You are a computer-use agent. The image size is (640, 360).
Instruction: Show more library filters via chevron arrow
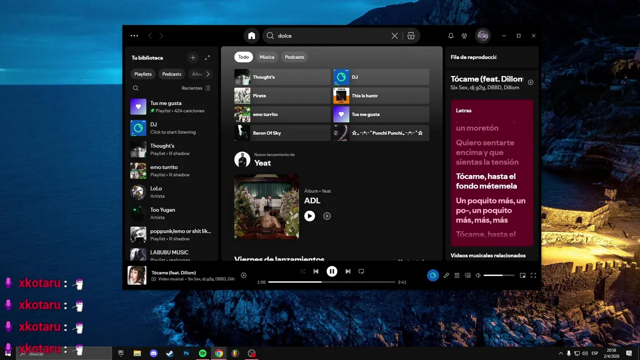[x=208, y=74]
